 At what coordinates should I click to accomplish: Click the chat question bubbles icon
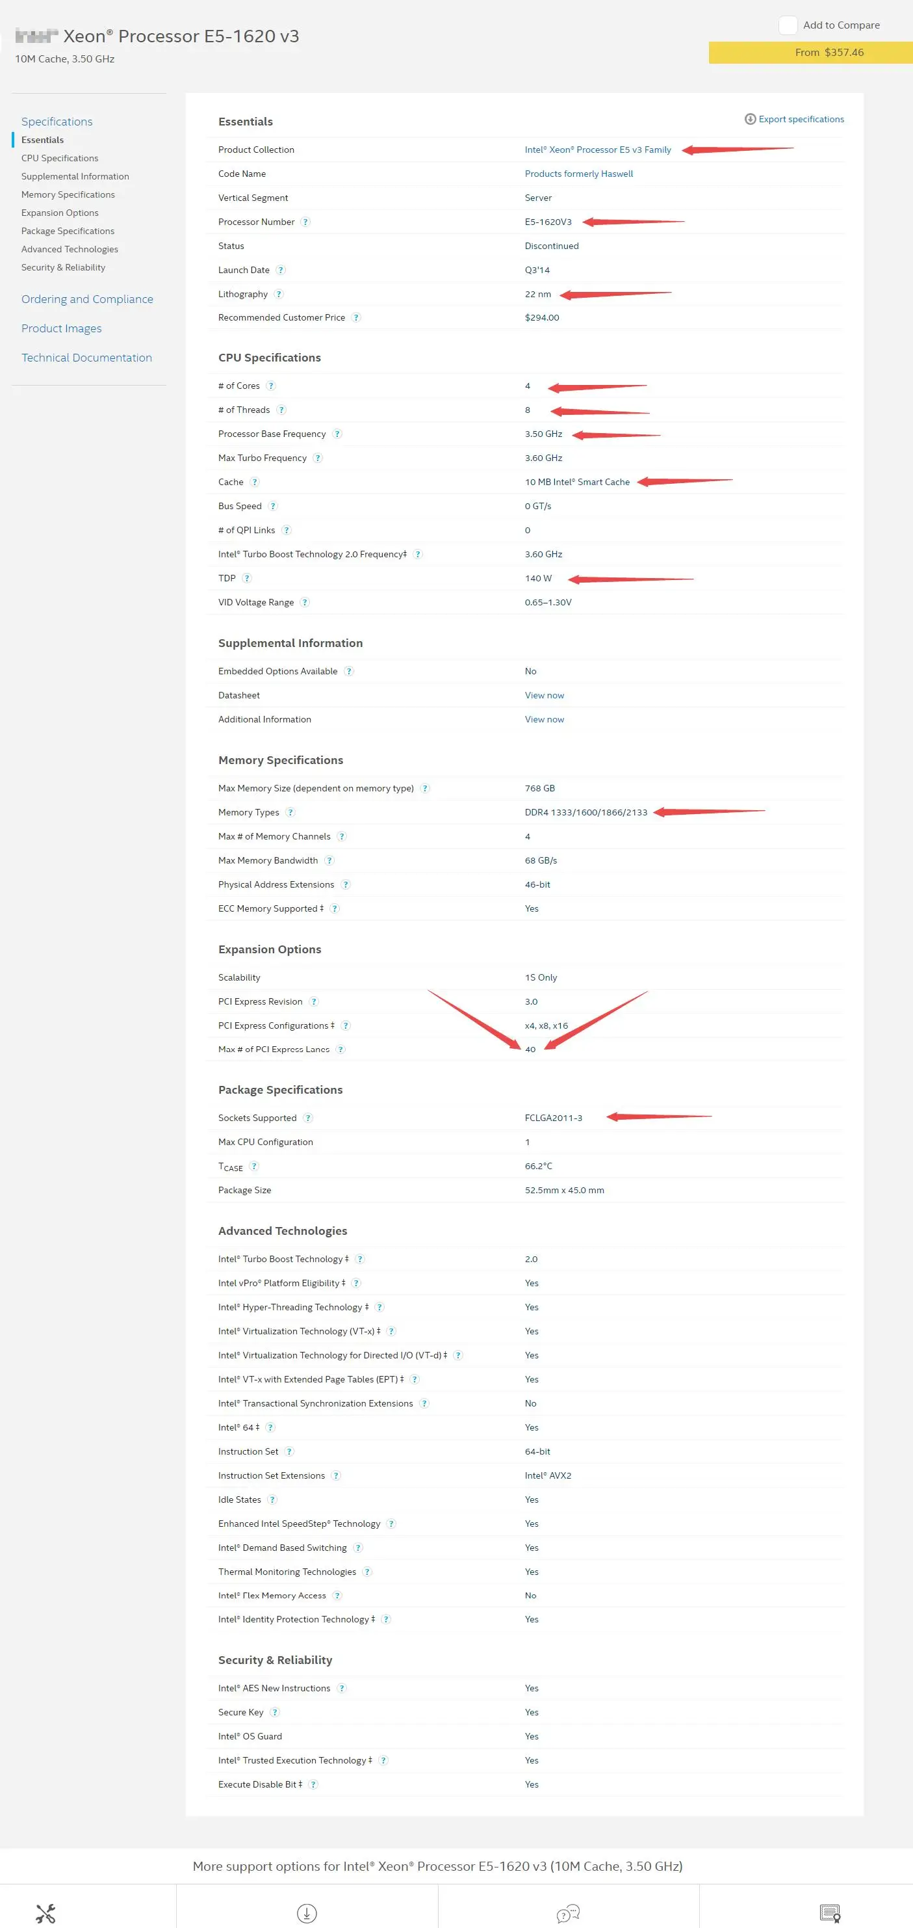point(569,1913)
